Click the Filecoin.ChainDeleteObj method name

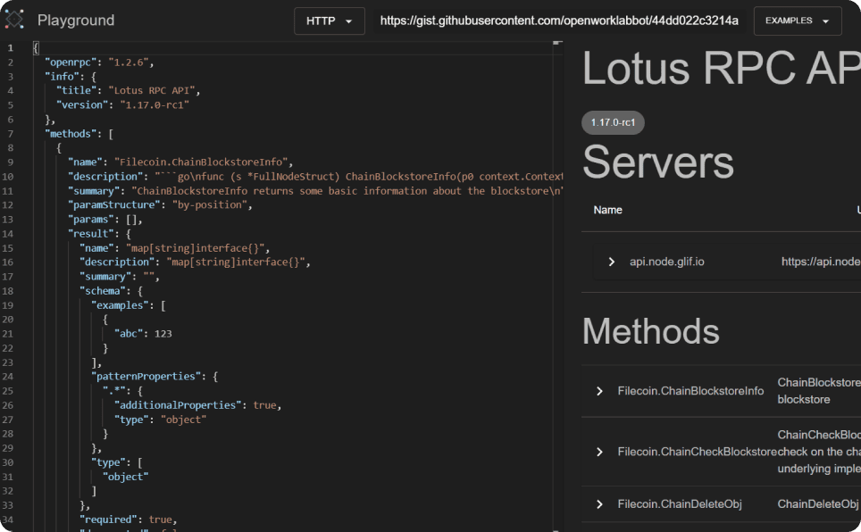pyautogui.click(x=680, y=504)
